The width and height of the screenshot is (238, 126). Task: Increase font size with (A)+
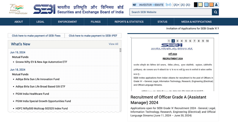[176, 5]
